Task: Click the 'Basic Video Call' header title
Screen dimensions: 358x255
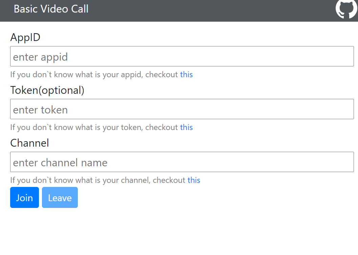Action: point(51,9)
